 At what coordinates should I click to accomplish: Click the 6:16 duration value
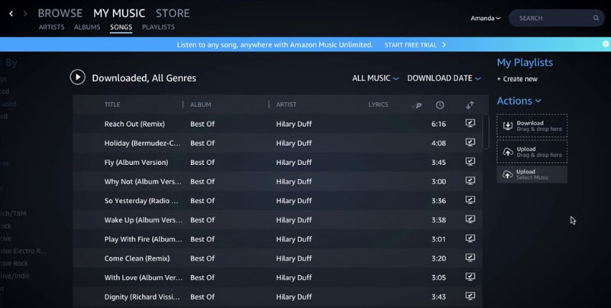click(x=438, y=124)
